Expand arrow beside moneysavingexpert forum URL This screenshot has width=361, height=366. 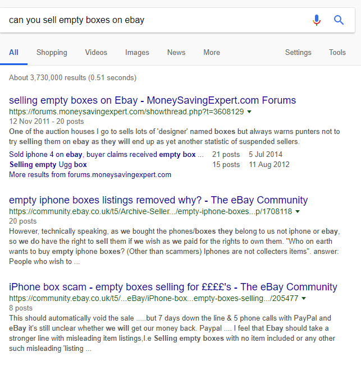tap(249, 112)
